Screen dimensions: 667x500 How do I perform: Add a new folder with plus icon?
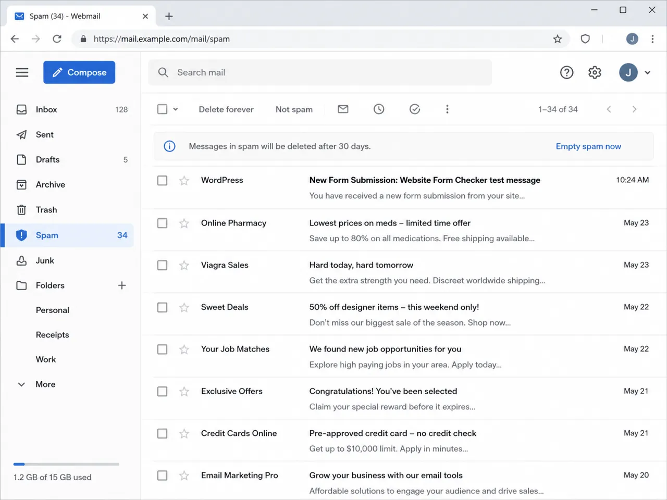tap(122, 285)
